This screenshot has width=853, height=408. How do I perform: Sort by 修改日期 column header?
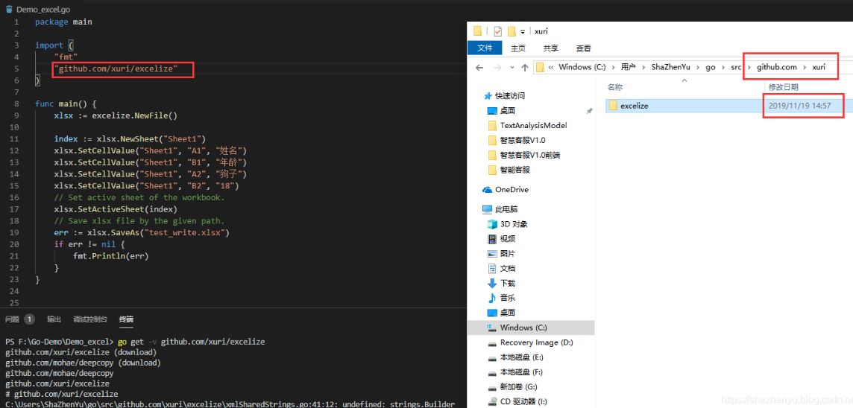[783, 87]
